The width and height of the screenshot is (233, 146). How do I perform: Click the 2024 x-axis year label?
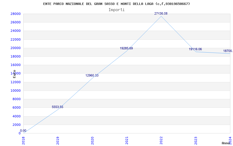point(230,141)
